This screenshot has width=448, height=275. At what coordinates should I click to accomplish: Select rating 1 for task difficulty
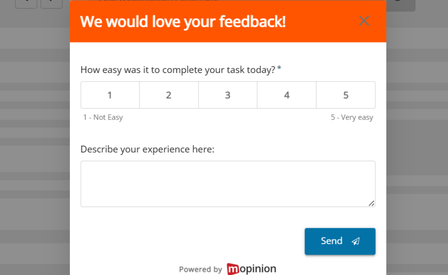(110, 95)
